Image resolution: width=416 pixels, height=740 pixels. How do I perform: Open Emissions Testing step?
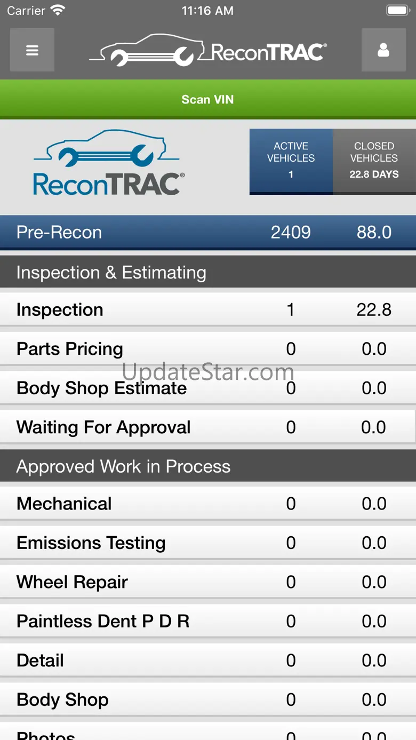pyautogui.click(x=208, y=543)
